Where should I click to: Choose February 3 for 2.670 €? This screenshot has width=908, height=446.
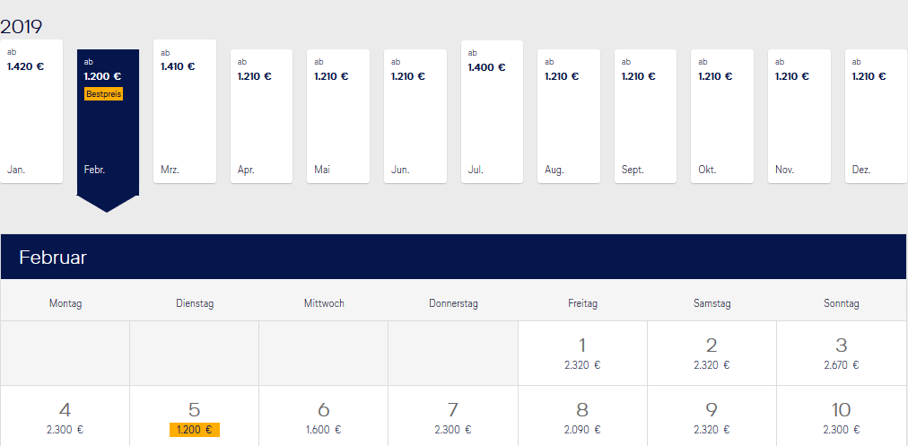pos(842,354)
